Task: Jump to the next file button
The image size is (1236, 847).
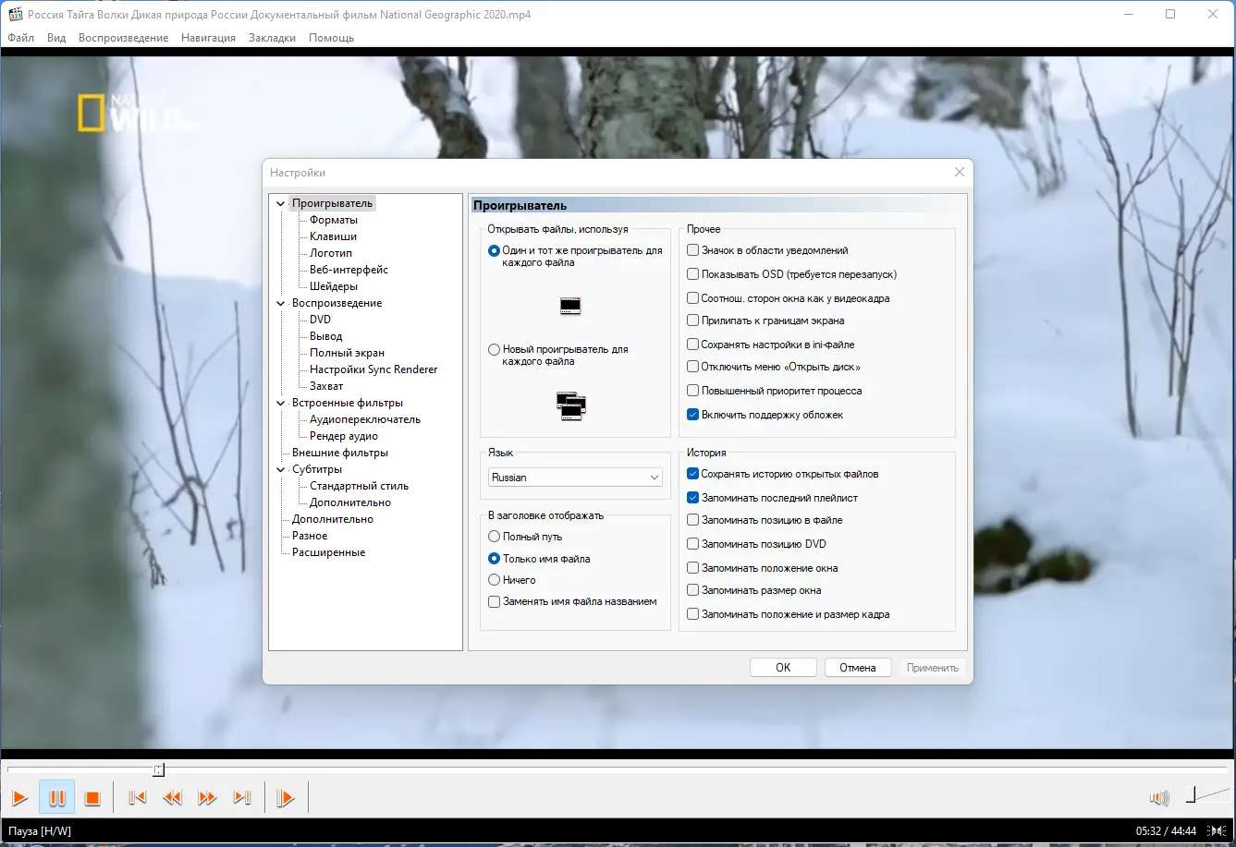Action: pos(242,798)
